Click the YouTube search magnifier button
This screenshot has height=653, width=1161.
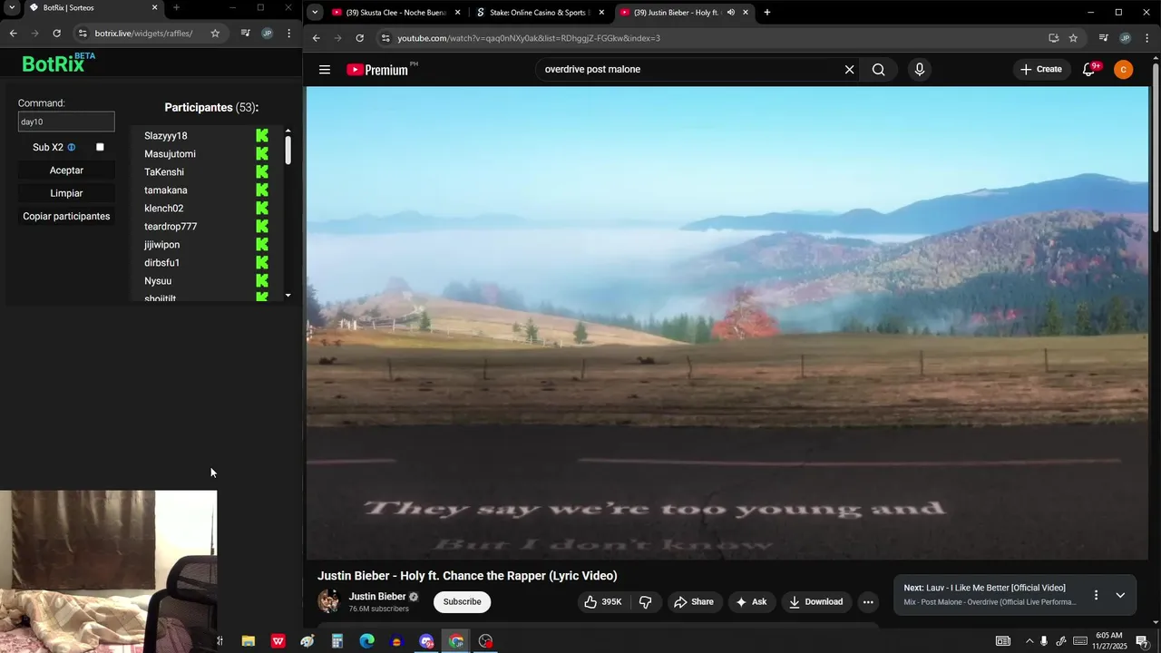point(878,70)
